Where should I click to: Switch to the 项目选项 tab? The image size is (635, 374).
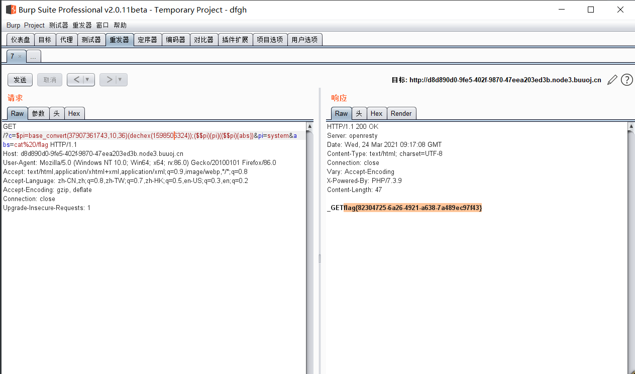270,40
